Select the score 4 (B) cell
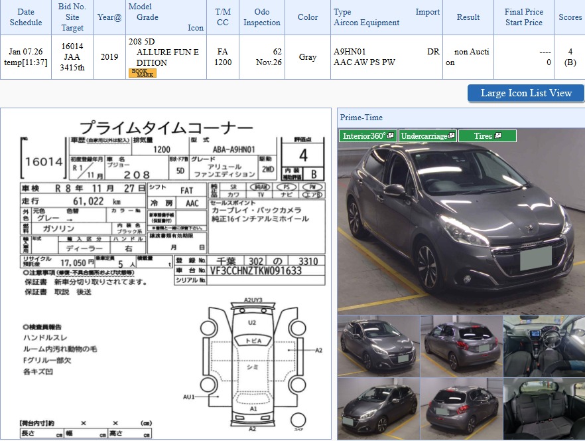This screenshot has width=585, height=441. click(x=570, y=57)
